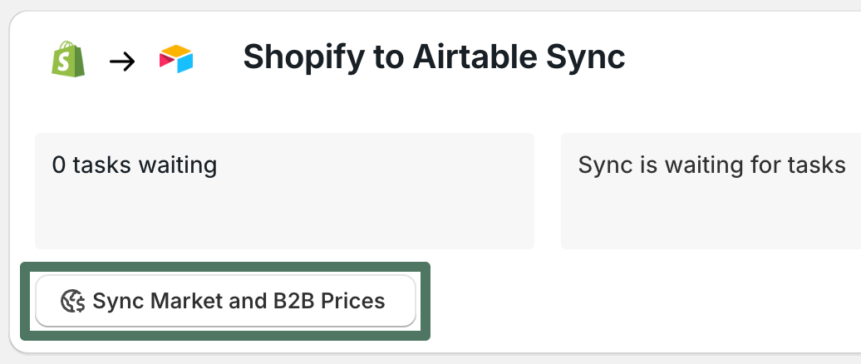
Task: Click the "0 tasks waiting" text
Action: [134, 165]
